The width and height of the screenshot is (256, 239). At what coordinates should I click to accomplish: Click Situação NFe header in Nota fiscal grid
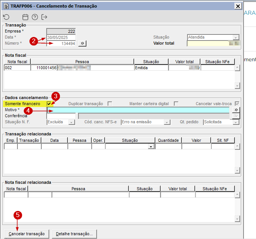tap(217, 62)
